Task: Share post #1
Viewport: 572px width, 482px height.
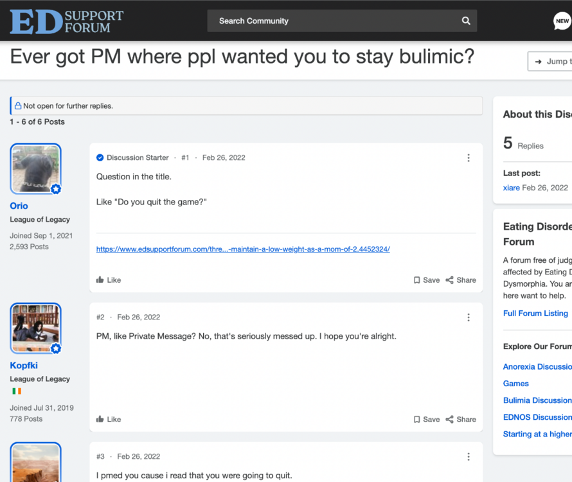Action: coord(461,280)
